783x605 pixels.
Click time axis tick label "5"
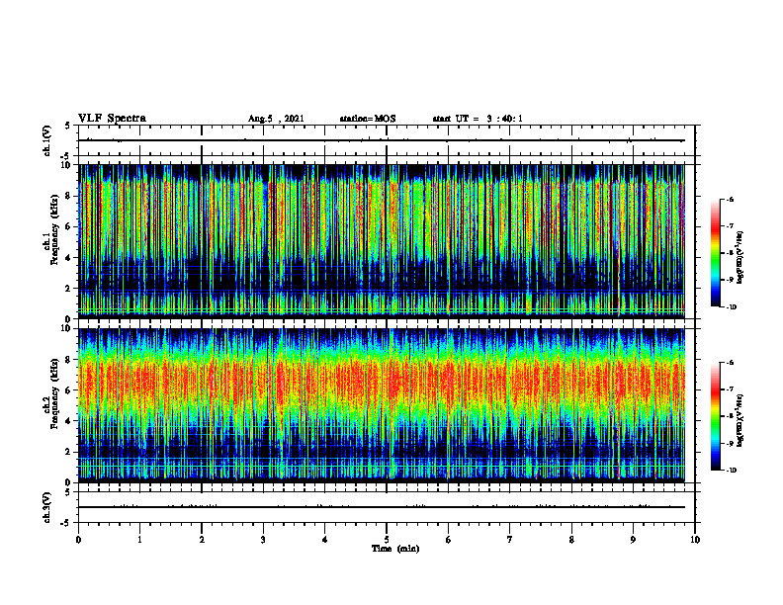pos(387,540)
